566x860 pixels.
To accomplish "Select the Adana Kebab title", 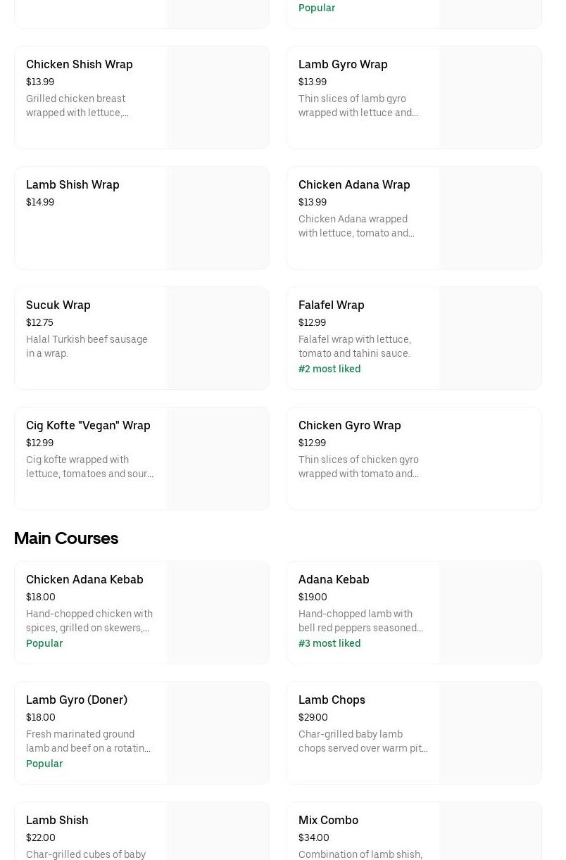I will point(334,580).
